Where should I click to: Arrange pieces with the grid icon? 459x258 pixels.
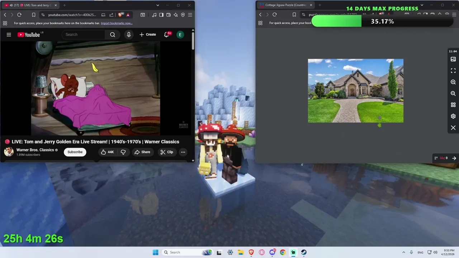tap(453, 105)
